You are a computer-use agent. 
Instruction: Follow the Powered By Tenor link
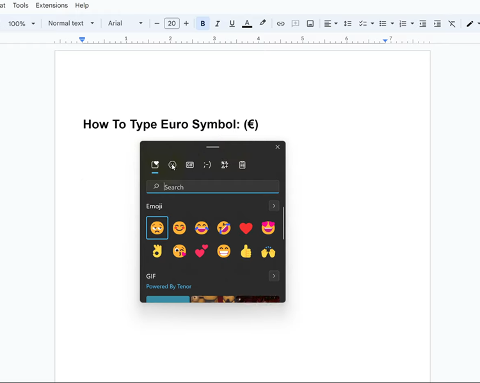point(169,286)
